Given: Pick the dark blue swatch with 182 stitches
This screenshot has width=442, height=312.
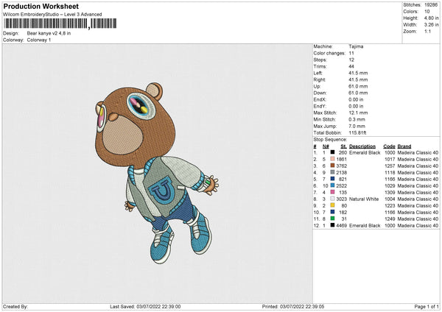Looking at the screenshot, I should tap(333, 212).
